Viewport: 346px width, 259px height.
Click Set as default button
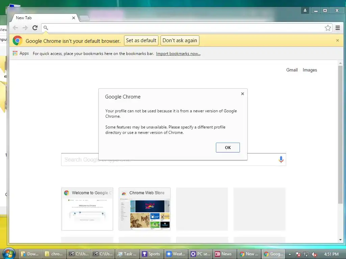tap(141, 40)
